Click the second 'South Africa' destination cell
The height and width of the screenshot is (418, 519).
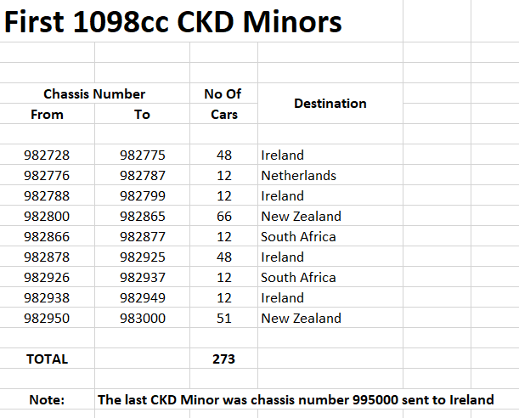(330, 277)
